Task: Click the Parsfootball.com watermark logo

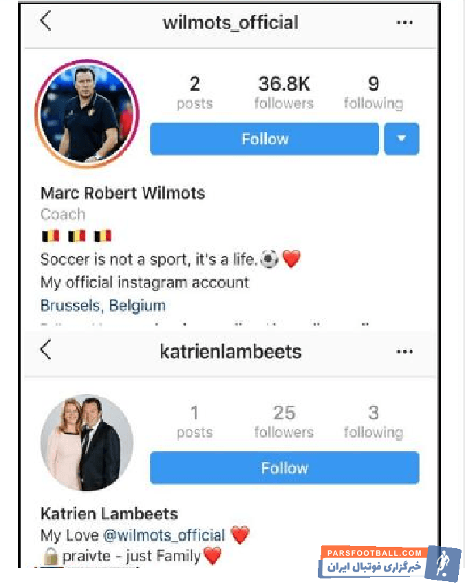Action: 389,562
